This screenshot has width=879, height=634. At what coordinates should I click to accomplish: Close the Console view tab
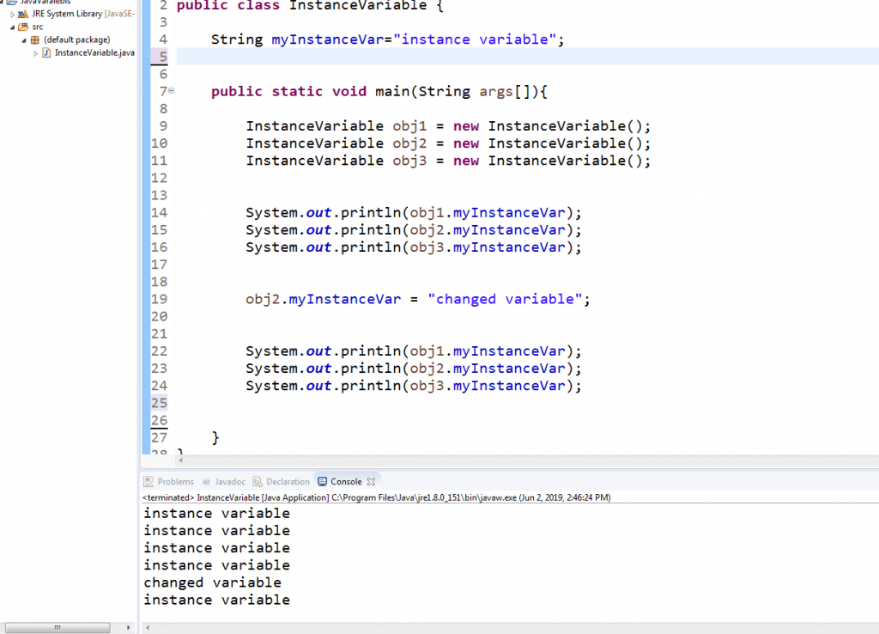click(371, 481)
